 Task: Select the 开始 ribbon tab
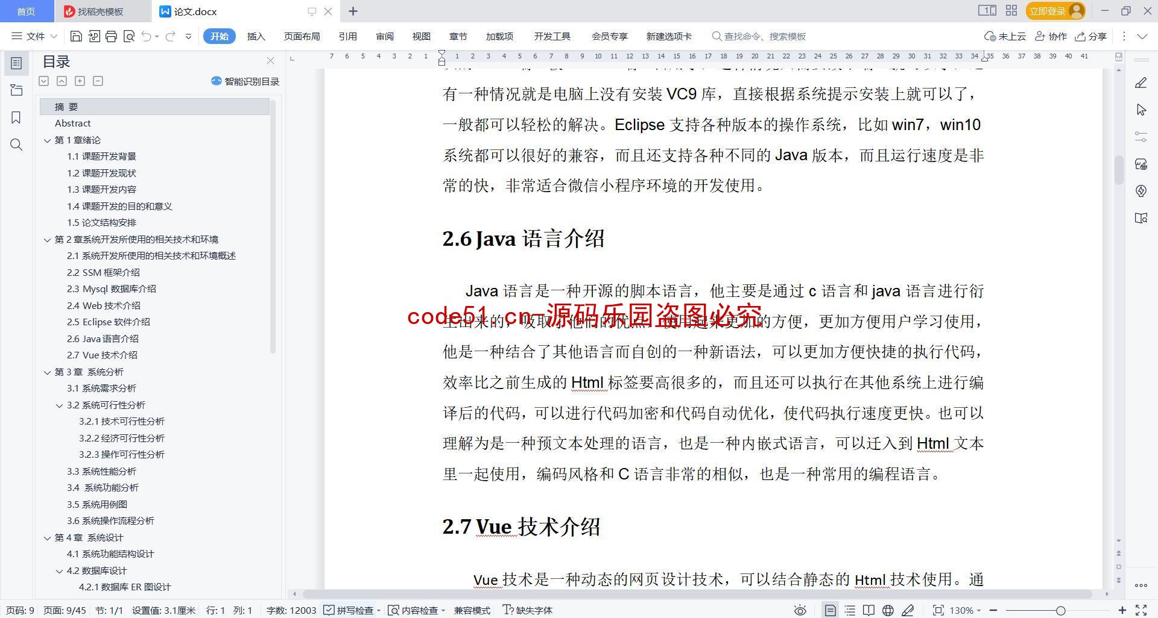219,36
